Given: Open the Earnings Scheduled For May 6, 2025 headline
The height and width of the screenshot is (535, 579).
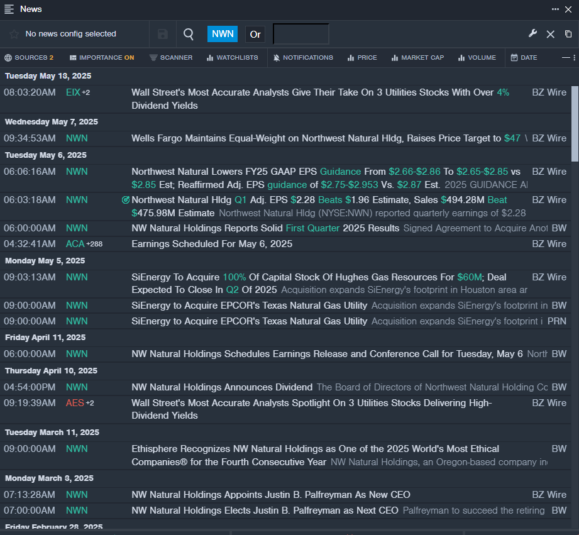Looking at the screenshot, I should 212,244.
